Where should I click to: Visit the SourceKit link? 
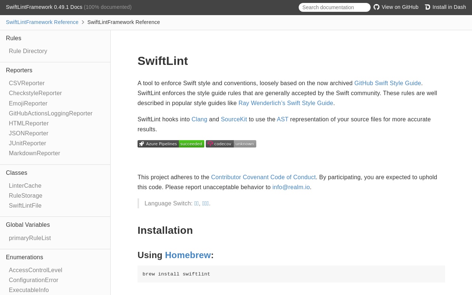coord(234,119)
